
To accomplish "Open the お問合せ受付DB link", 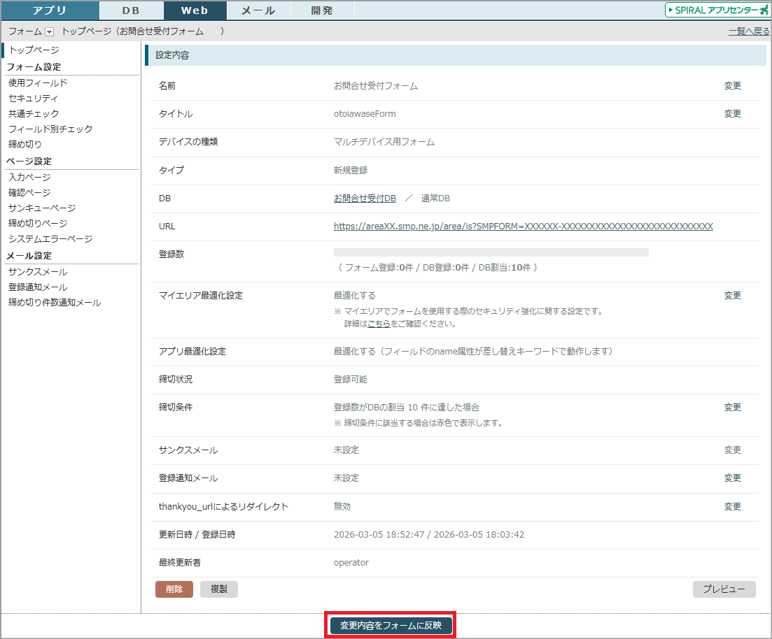I will [x=365, y=199].
